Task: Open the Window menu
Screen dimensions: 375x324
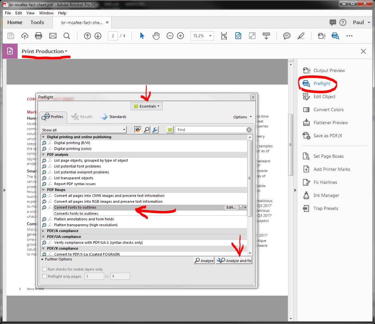Action: tap(46, 13)
